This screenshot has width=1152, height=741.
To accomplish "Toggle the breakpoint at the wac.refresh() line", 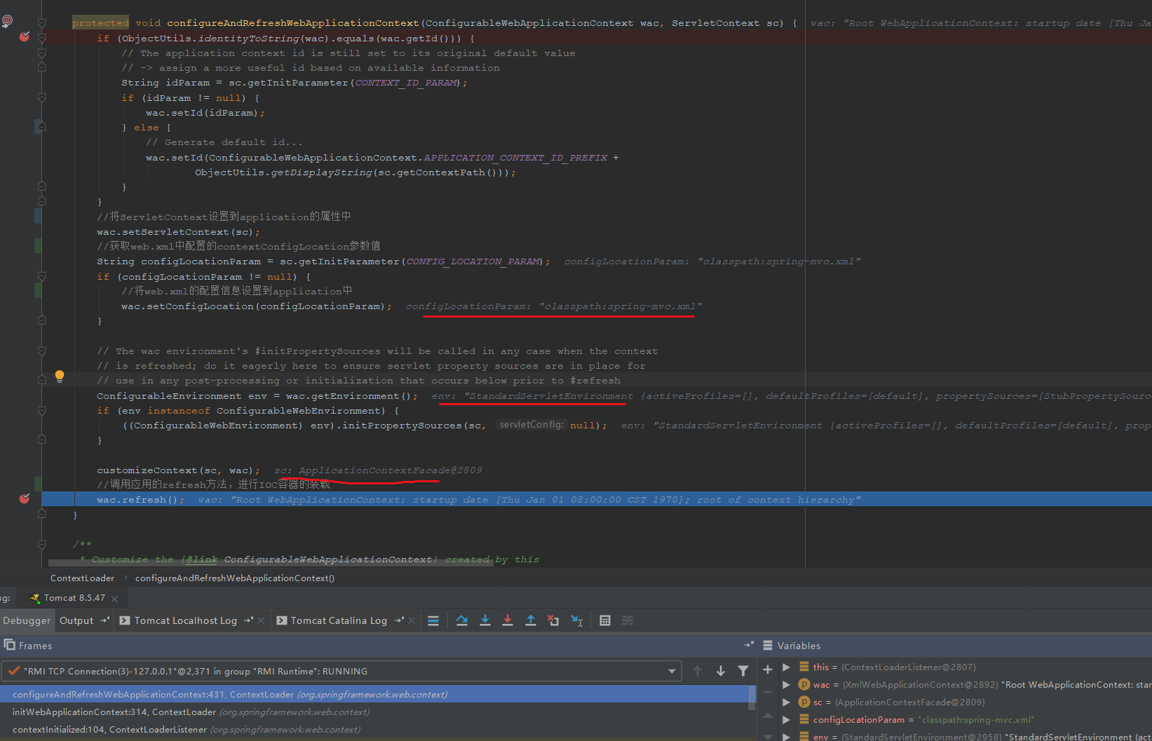I will point(25,498).
